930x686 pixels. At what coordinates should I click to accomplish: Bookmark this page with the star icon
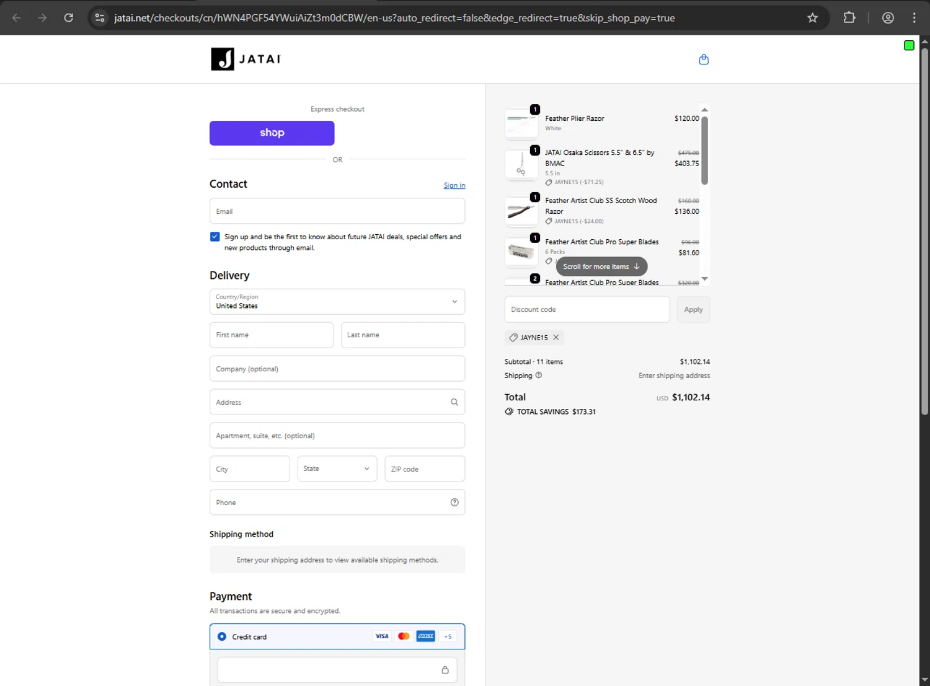click(x=812, y=18)
